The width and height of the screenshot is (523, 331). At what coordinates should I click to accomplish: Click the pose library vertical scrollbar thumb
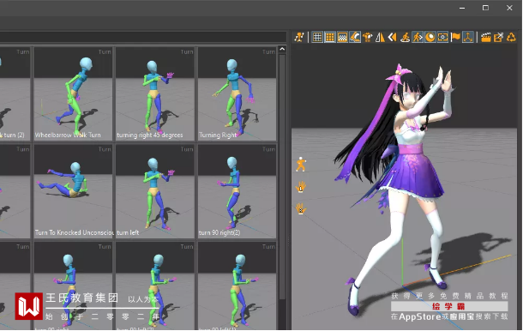click(282, 177)
